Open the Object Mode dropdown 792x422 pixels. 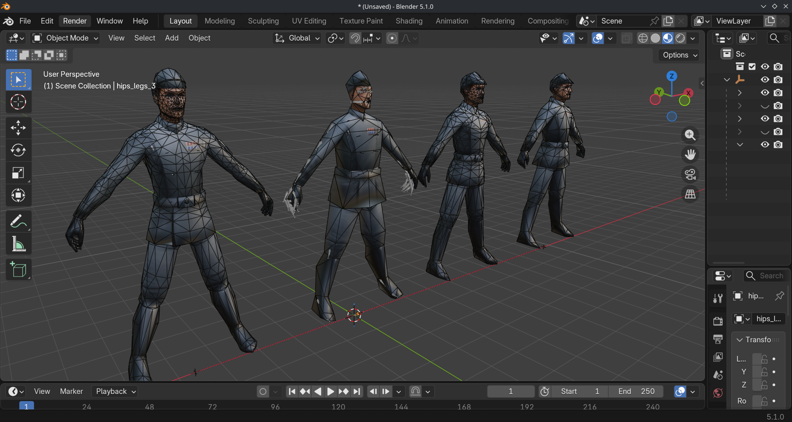click(x=65, y=38)
